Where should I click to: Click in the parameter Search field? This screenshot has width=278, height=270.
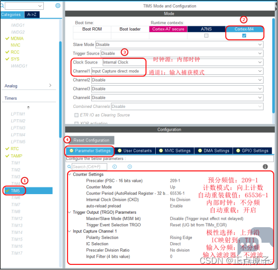(x=89, y=167)
